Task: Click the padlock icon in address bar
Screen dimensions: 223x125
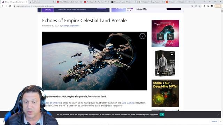Action: (15, 6)
